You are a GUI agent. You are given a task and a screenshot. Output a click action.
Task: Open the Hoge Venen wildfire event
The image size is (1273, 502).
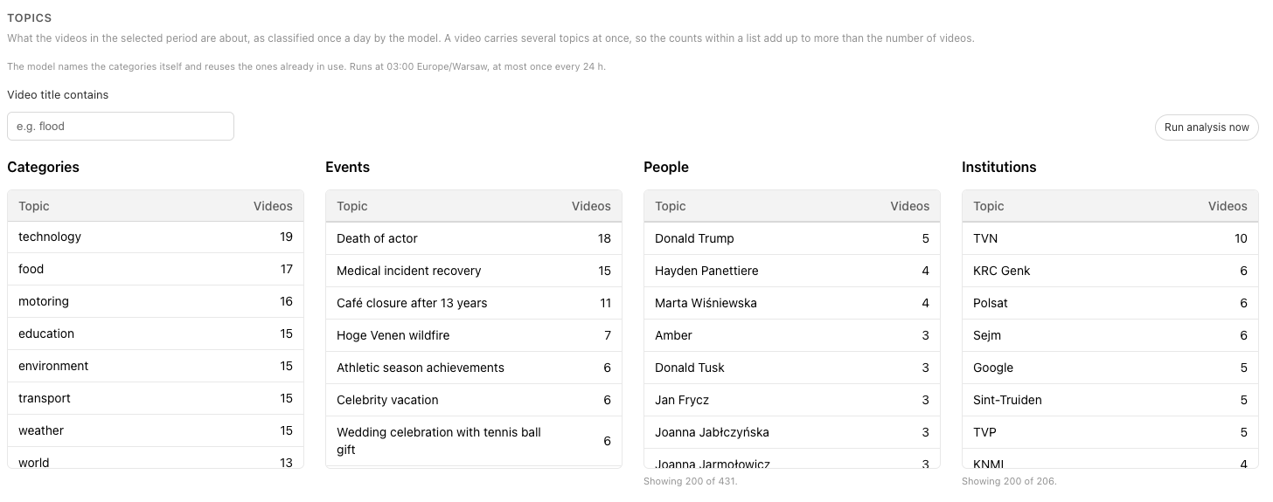point(474,335)
